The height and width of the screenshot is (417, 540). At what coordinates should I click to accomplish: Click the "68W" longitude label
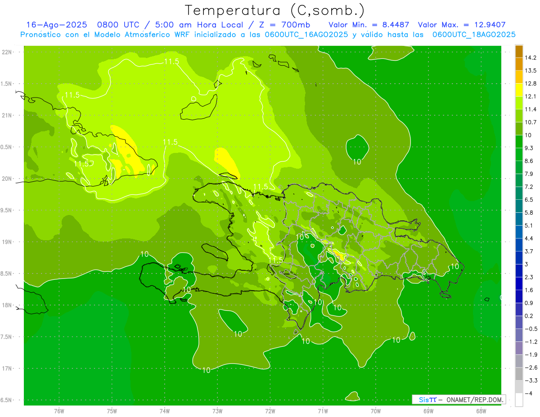tap(481, 411)
